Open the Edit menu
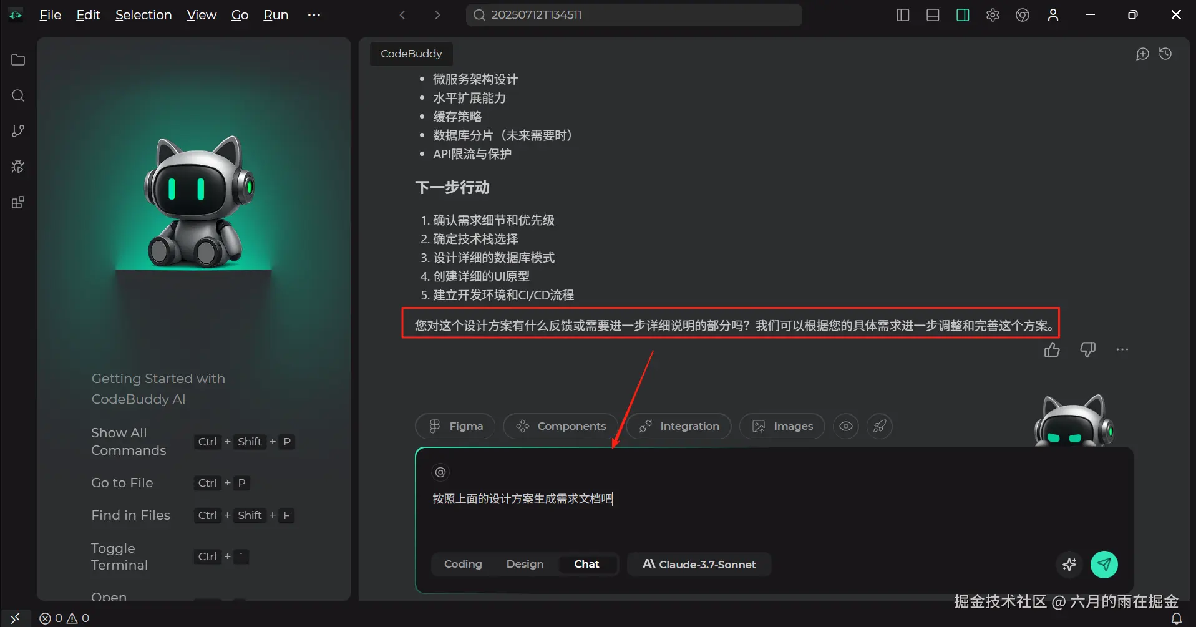This screenshot has height=627, width=1196. pos(88,15)
